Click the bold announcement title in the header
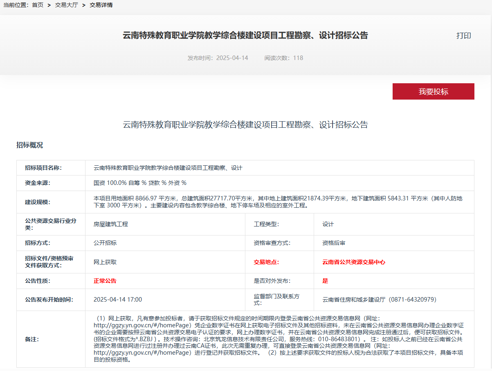The height and width of the screenshot is (371, 492). tap(245, 36)
